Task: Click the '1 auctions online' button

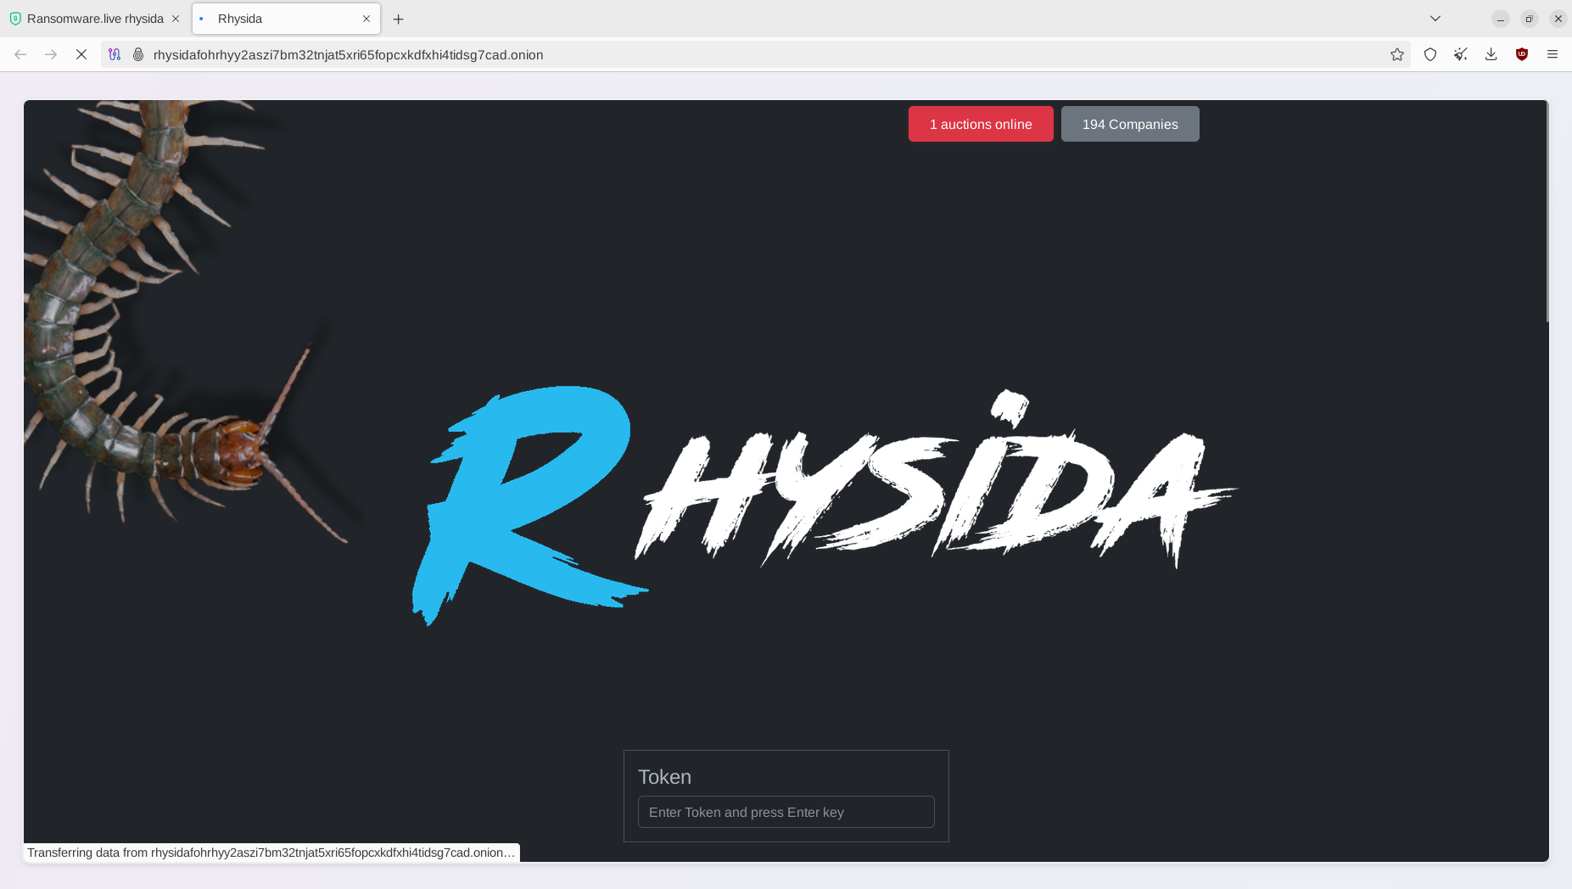Action: click(980, 124)
